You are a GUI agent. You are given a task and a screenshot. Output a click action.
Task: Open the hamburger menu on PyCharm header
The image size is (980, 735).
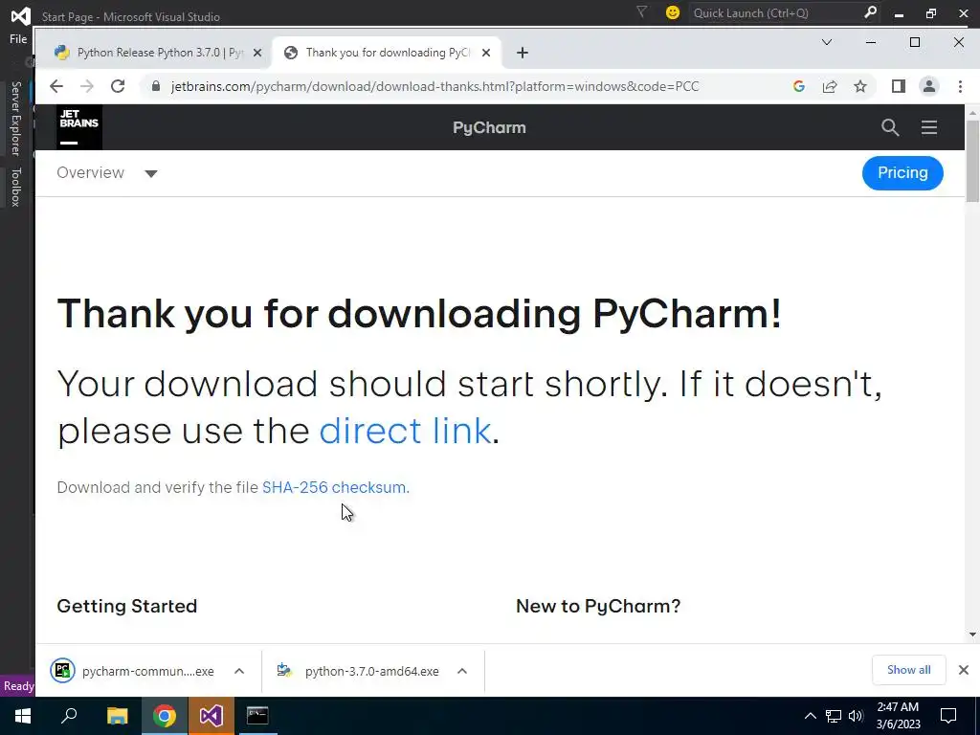pyautogui.click(x=929, y=127)
